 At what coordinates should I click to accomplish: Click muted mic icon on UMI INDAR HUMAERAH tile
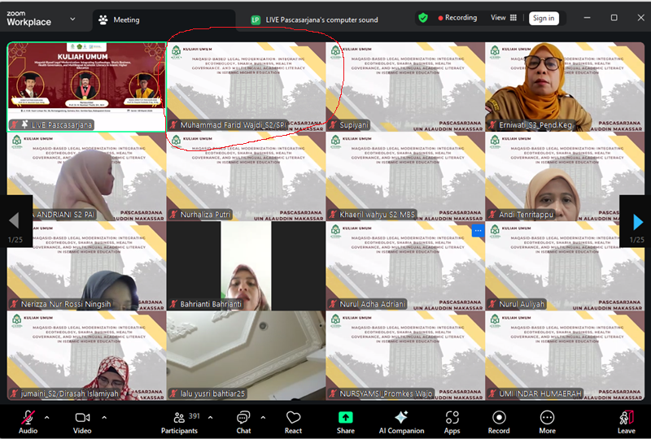click(x=492, y=393)
